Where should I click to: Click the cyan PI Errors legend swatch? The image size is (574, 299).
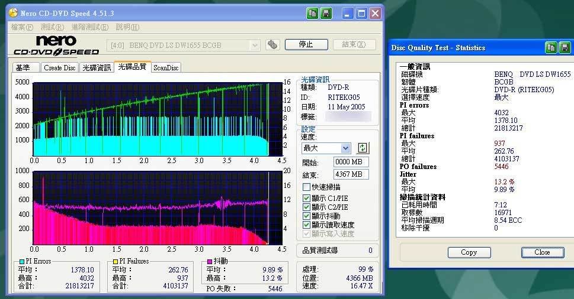tap(21, 261)
